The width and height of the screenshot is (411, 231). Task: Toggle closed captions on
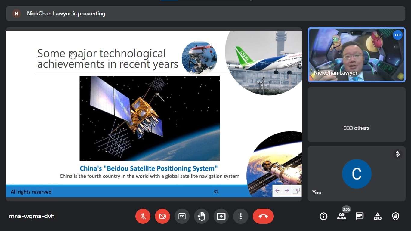(x=182, y=216)
